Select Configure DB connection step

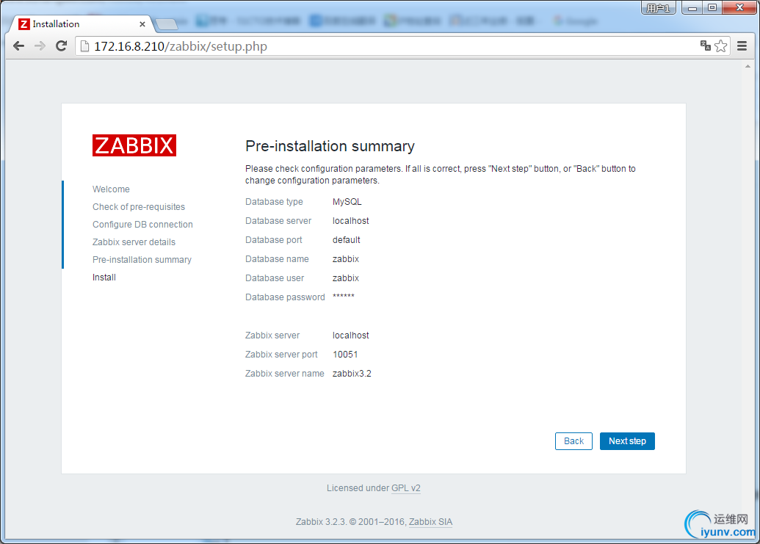coord(142,225)
